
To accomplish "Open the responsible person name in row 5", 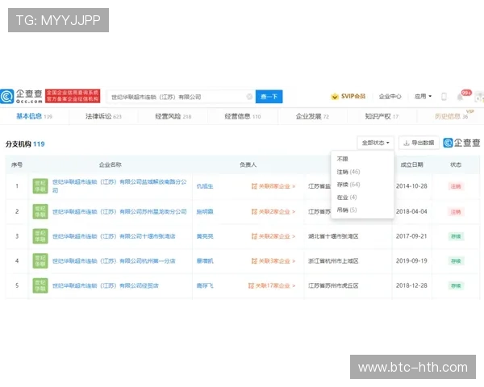I will (x=205, y=285).
